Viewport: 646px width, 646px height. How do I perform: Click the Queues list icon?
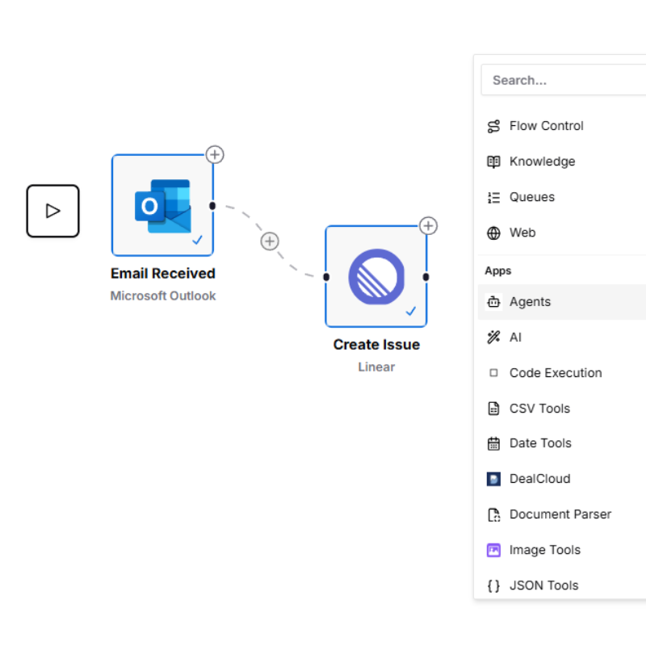(493, 197)
